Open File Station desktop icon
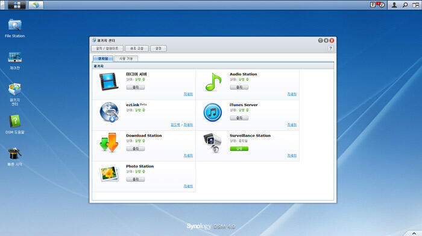 (x=15, y=25)
